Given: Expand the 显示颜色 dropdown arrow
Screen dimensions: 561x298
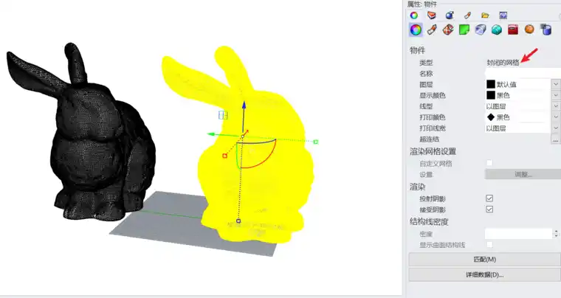Looking at the screenshot, I should click(556, 95).
